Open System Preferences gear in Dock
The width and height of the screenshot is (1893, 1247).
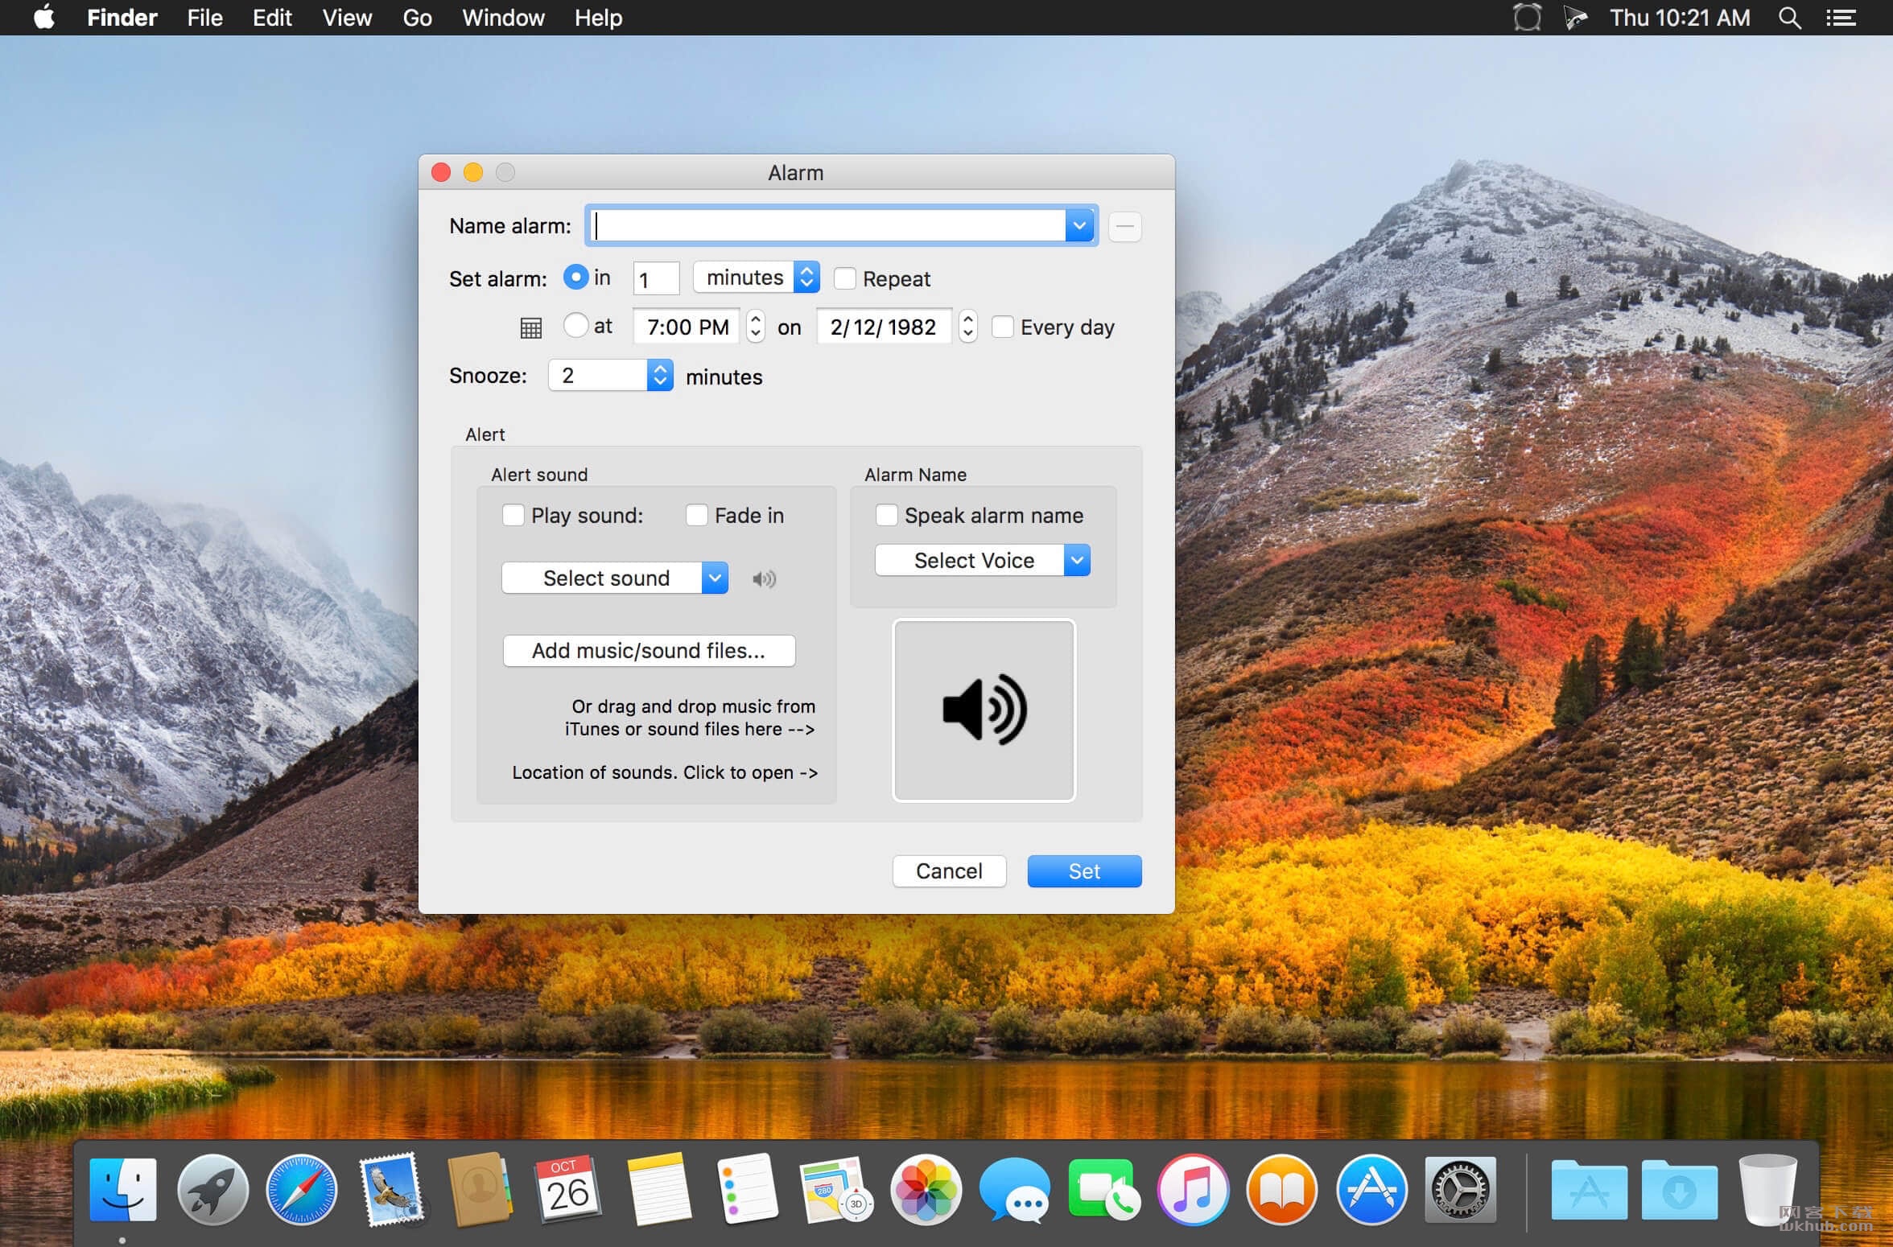[x=1460, y=1190]
